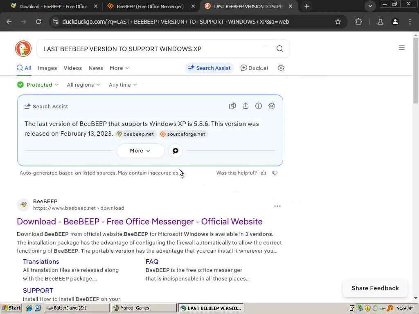This screenshot has width=419, height=314.
Task: Give thumbs up to Search Assist answer
Action: coord(264,173)
